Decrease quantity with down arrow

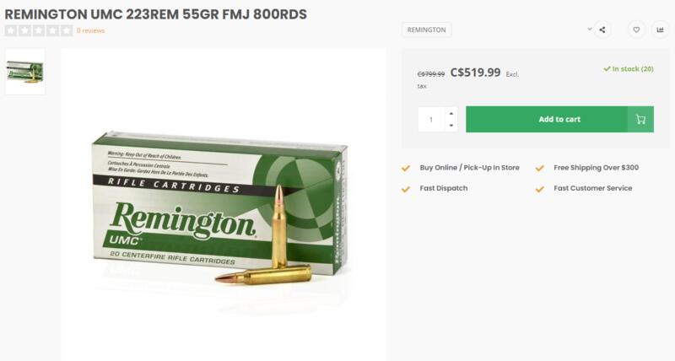tap(451, 125)
